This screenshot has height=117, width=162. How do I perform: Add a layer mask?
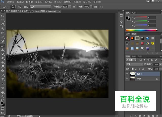(140, 116)
